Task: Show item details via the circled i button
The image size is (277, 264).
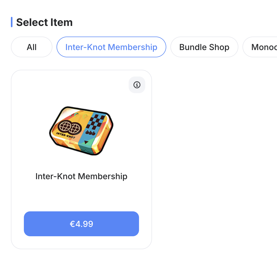Action: coord(137,85)
